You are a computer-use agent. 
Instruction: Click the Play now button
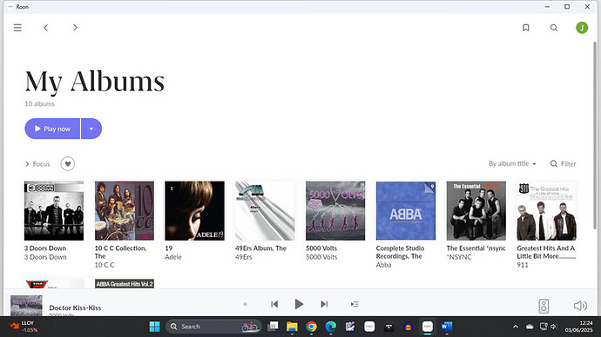52,129
